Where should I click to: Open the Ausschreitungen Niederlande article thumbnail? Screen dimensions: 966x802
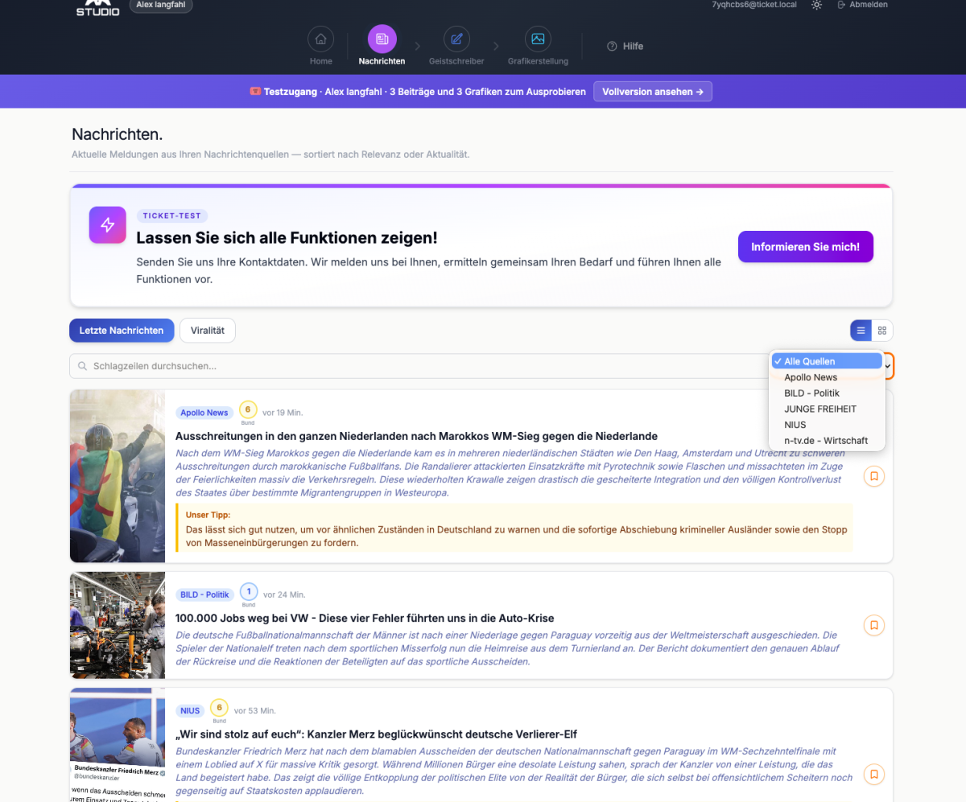pos(118,476)
